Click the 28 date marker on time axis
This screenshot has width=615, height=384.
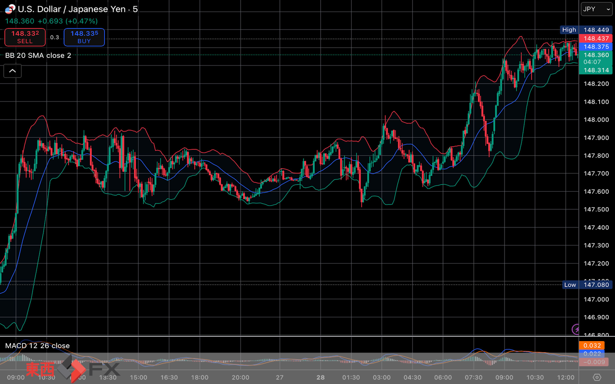click(321, 377)
